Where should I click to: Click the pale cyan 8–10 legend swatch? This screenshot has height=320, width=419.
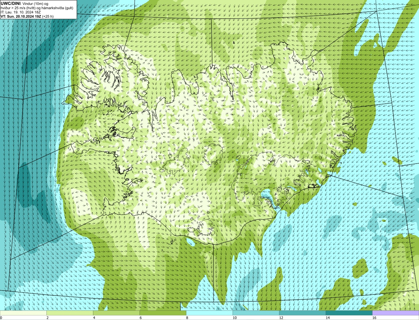tap(209, 313)
